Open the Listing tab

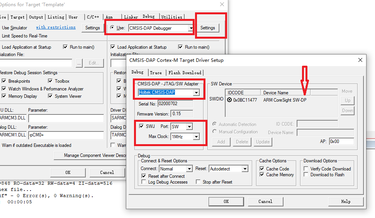tap(56, 17)
